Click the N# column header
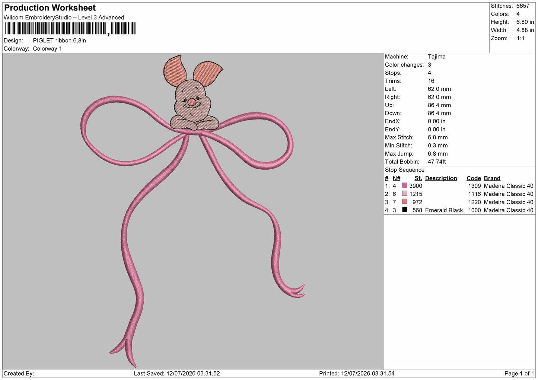 397,178
